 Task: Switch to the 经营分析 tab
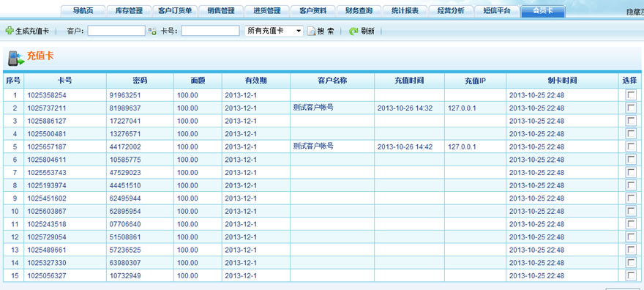click(451, 12)
